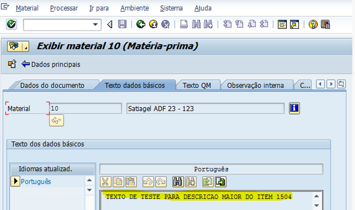Click the Dados principais button
The image size is (355, 210).
(x=51, y=65)
